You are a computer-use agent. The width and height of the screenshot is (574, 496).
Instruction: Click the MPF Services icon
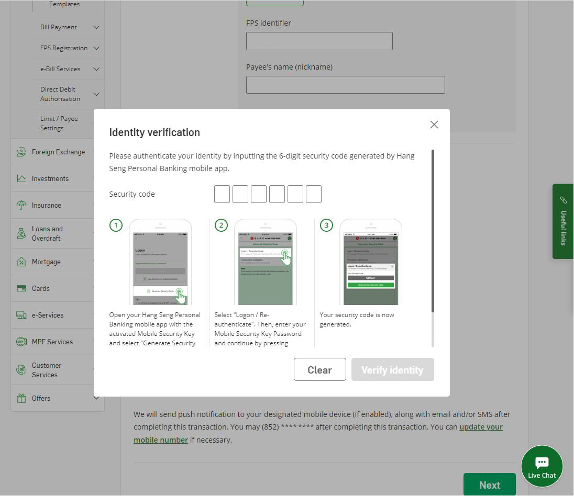(21, 342)
